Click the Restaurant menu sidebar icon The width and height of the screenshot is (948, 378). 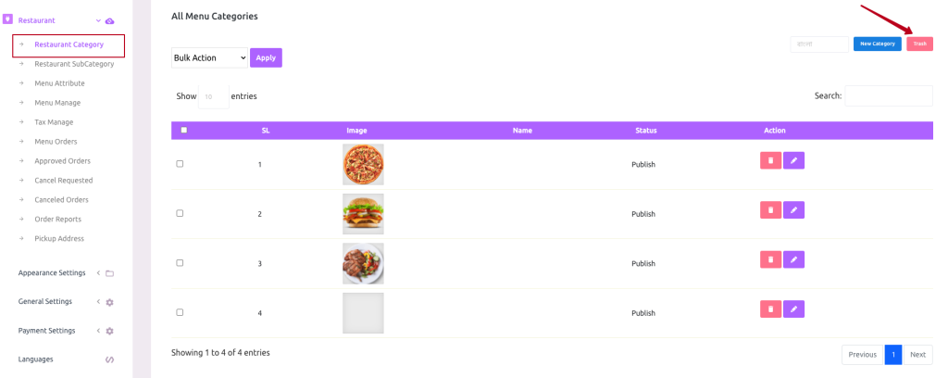coord(7,19)
